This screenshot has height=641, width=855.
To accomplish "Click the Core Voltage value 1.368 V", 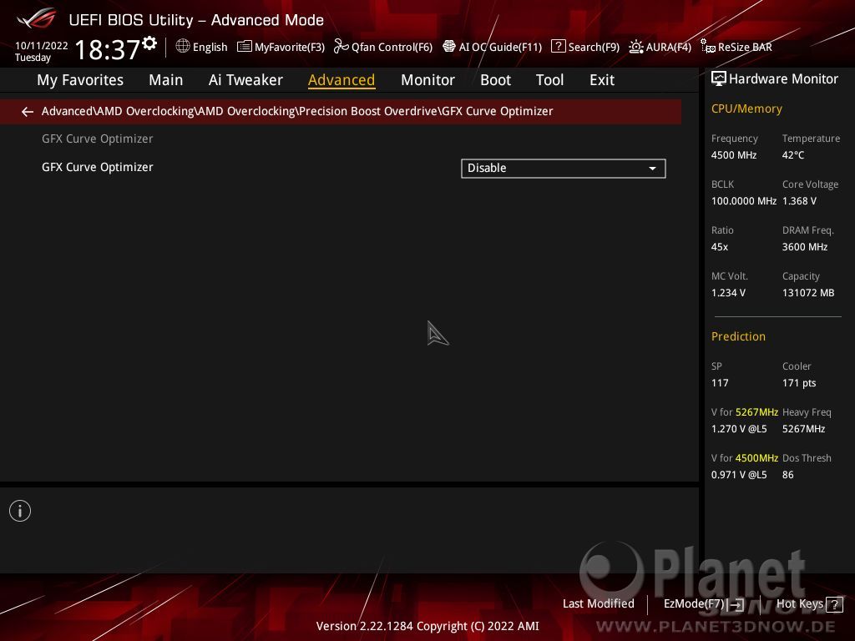I will (799, 201).
